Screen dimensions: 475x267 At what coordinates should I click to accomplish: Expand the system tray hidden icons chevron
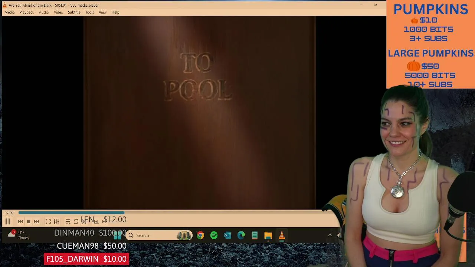(x=330, y=235)
